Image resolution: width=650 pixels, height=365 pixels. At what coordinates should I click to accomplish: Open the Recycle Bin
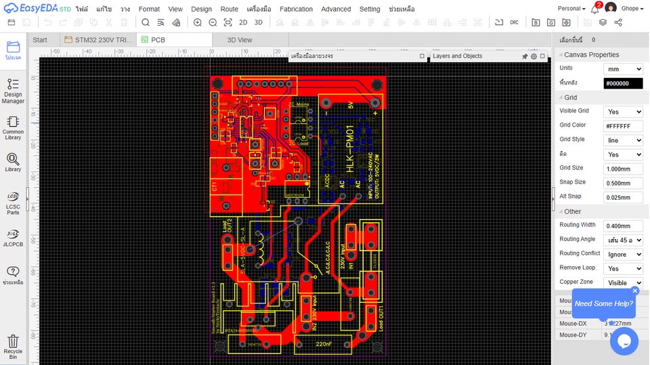click(x=13, y=347)
